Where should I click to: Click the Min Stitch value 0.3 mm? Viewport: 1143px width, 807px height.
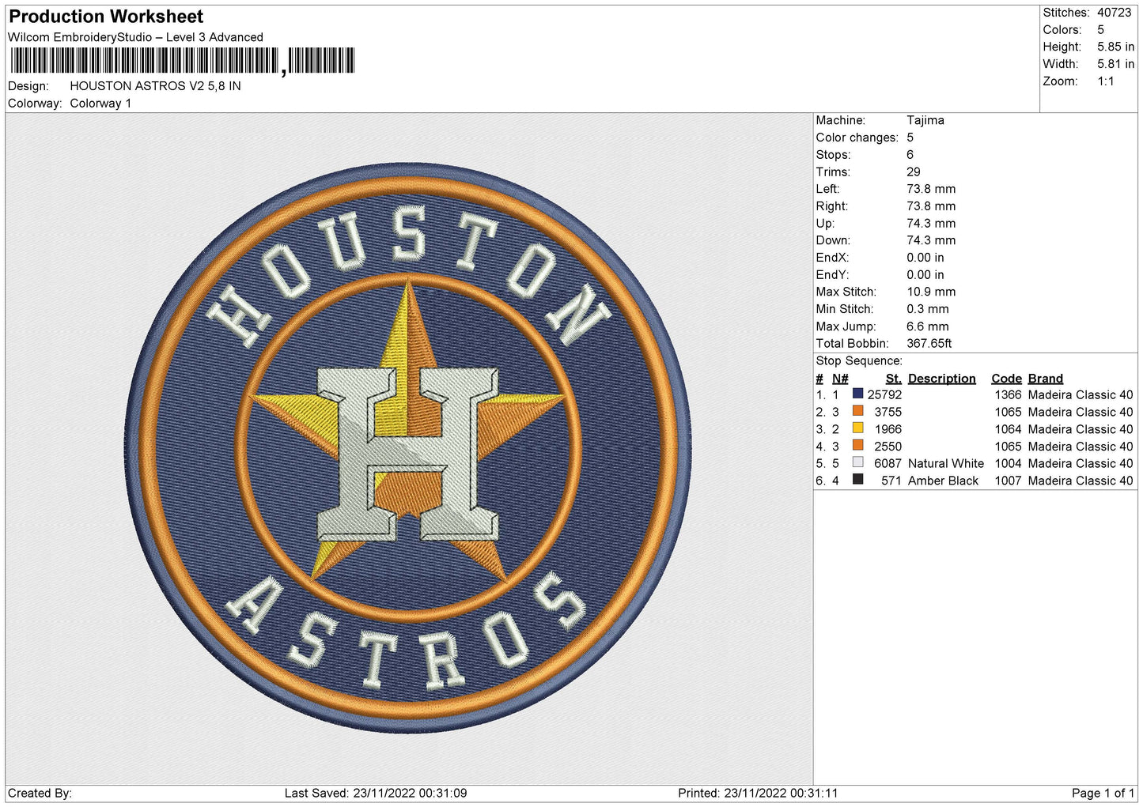(x=927, y=309)
